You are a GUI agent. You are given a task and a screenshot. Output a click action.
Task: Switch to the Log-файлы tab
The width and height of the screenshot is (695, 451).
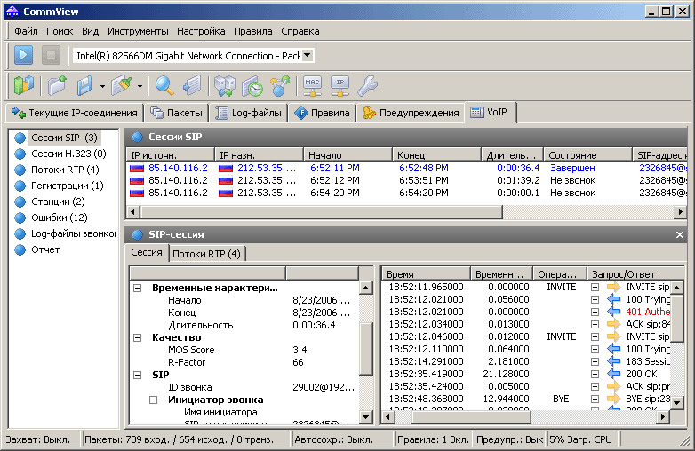(248, 113)
